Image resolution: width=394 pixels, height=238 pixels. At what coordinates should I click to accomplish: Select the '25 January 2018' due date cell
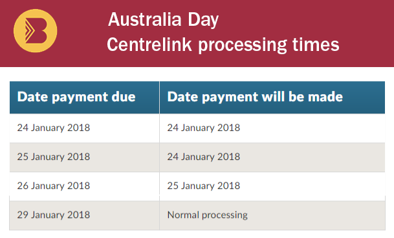[x=84, y=157]
